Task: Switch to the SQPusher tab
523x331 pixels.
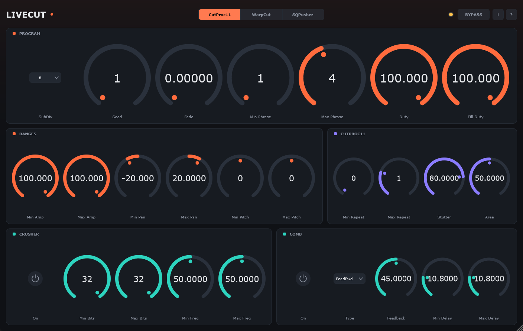Action: [x=303, y=14]
